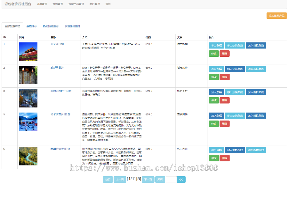The width and height of the screenshot is (288, 206).
Task: Click 移出热销路线 for 北京四日游
Action: coord(235,46)
